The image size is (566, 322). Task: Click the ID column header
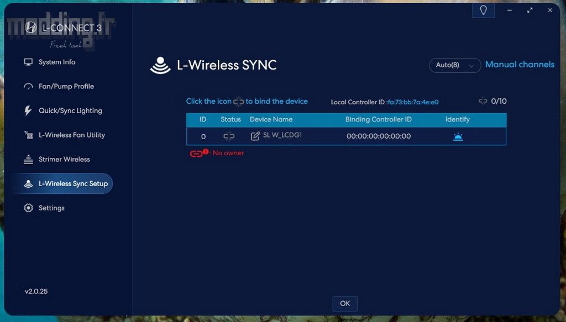(x=203, y=119)
